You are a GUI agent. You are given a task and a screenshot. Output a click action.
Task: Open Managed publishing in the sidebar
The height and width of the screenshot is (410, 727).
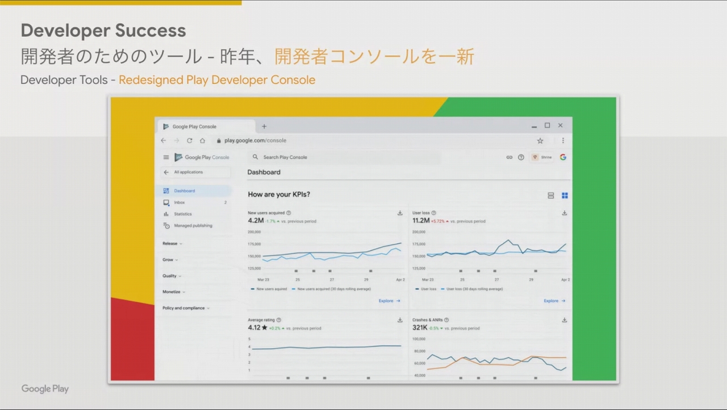point(195,226)
